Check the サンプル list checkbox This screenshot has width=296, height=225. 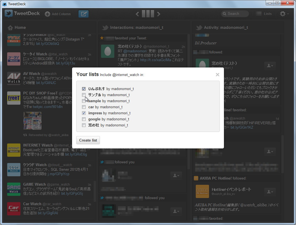(x=84, y=95)
